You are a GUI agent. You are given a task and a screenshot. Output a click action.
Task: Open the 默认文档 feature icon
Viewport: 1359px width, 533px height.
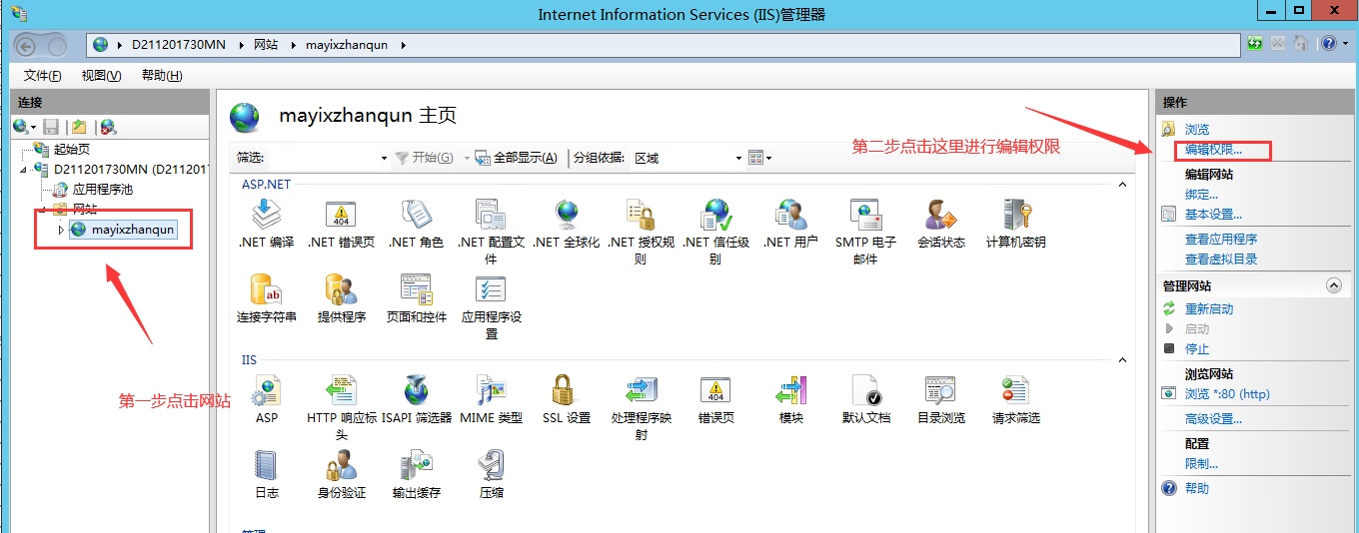(865, 389)
